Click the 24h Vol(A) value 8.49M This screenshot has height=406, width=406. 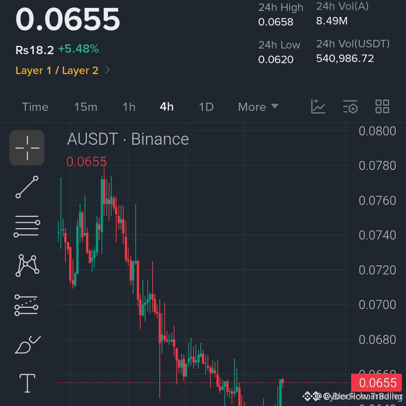coord(332,21)
